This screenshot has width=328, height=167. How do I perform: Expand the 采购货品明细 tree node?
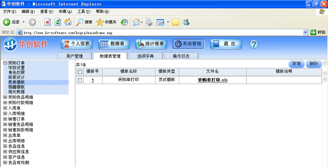coord(5,98)
